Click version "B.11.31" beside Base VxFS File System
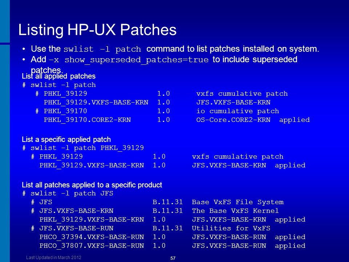This screenshot has width=349, height=262. pos(168,202)
